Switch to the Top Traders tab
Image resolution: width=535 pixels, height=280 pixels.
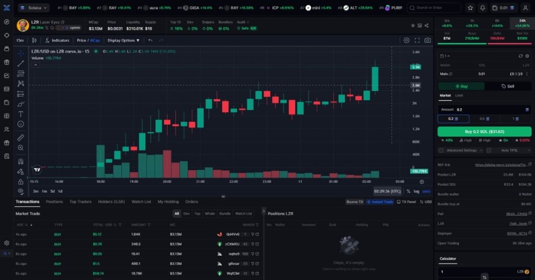[x=80, y=202]
